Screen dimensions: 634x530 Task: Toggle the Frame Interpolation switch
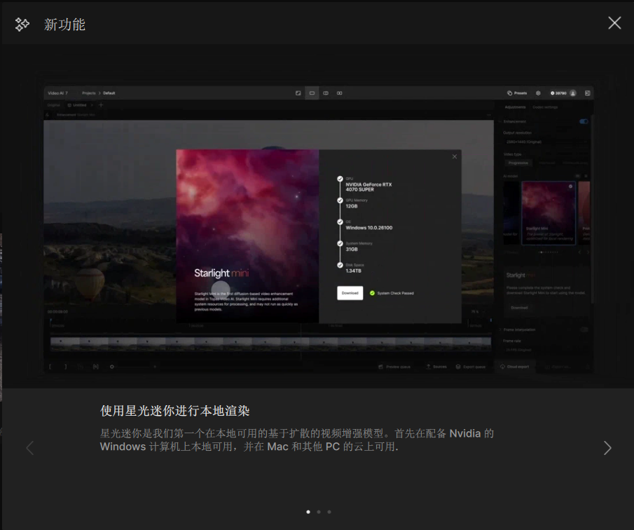[x=584, y=329]
